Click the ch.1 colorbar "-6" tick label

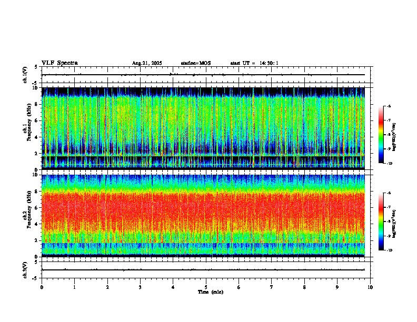[389, 106]
